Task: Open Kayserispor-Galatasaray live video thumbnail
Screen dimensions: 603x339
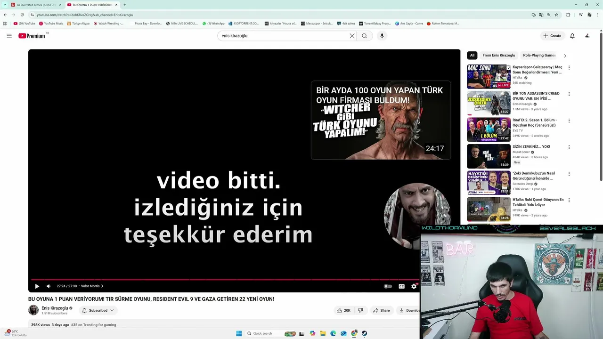Action: pos(489,77)
